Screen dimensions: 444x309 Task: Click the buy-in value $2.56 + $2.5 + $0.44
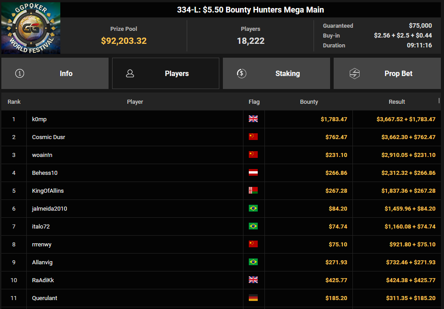click(402, 35)
